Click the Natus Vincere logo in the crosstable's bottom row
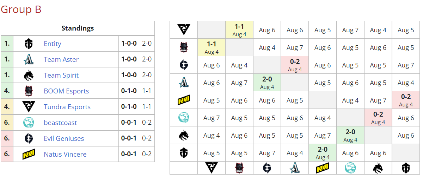The height and width of the screenshot is (183, 429). [x=323, y=168]
